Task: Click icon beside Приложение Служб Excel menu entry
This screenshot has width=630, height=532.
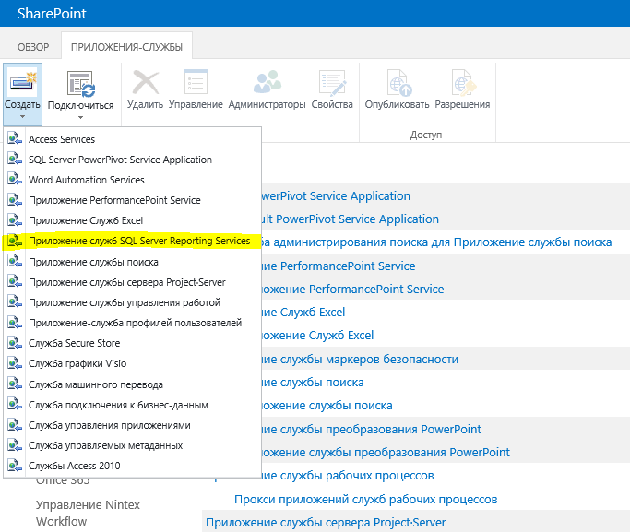Action: (15, 220)
